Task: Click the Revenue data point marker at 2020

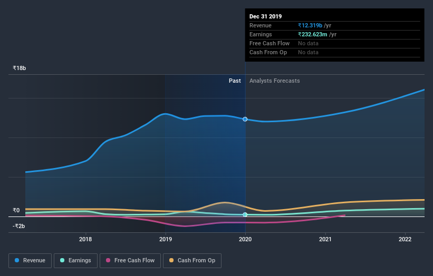Action: (245, 119)
